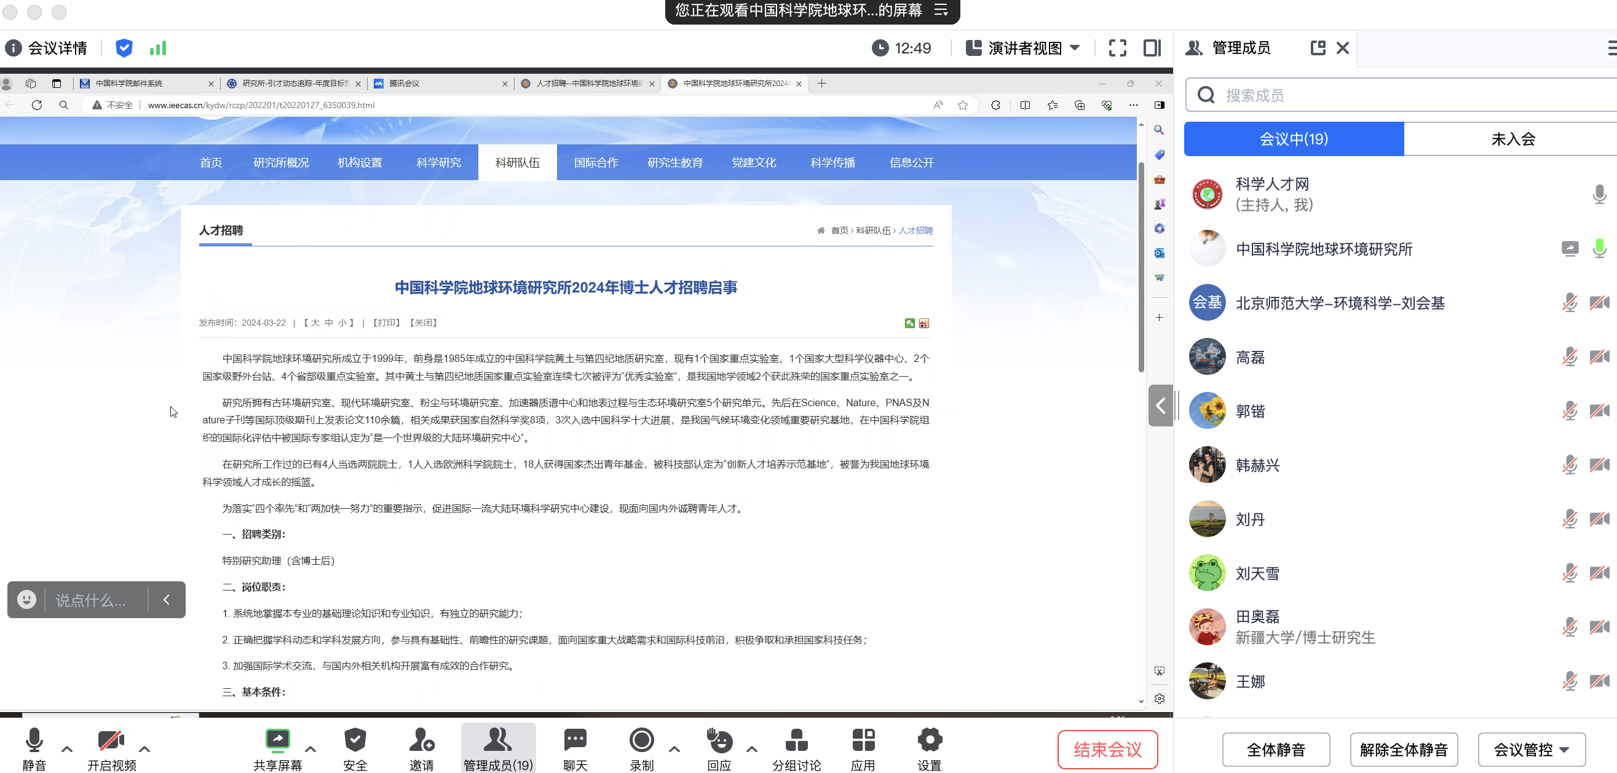
Task: Go to 首页 in the website navigation
Action: 211,162
